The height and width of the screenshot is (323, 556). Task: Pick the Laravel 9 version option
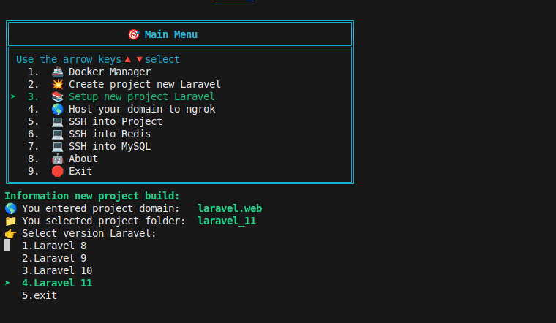pos(54,258)
